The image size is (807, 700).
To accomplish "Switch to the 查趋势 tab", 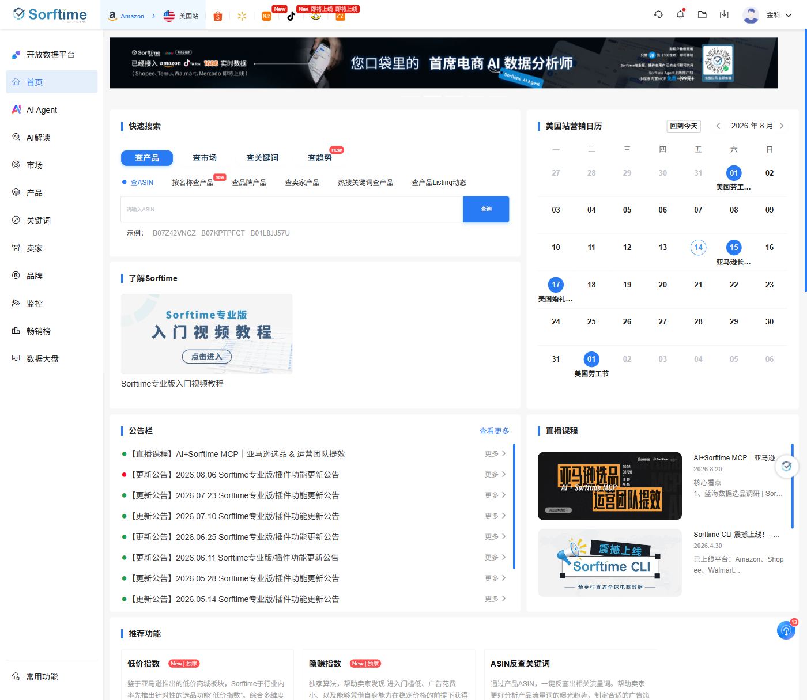I will pyautogui.click(x=320, y=157).
